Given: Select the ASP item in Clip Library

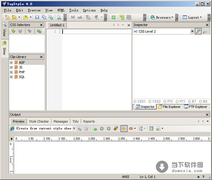Looking at the screenshot, I should pos(22,62).
